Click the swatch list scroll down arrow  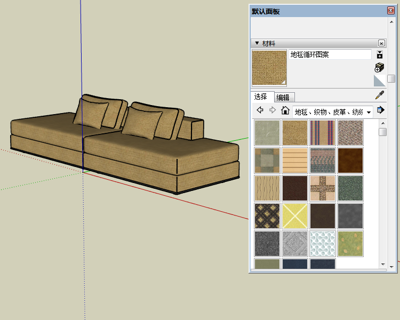pyautogui.click(x=382, y=265)
